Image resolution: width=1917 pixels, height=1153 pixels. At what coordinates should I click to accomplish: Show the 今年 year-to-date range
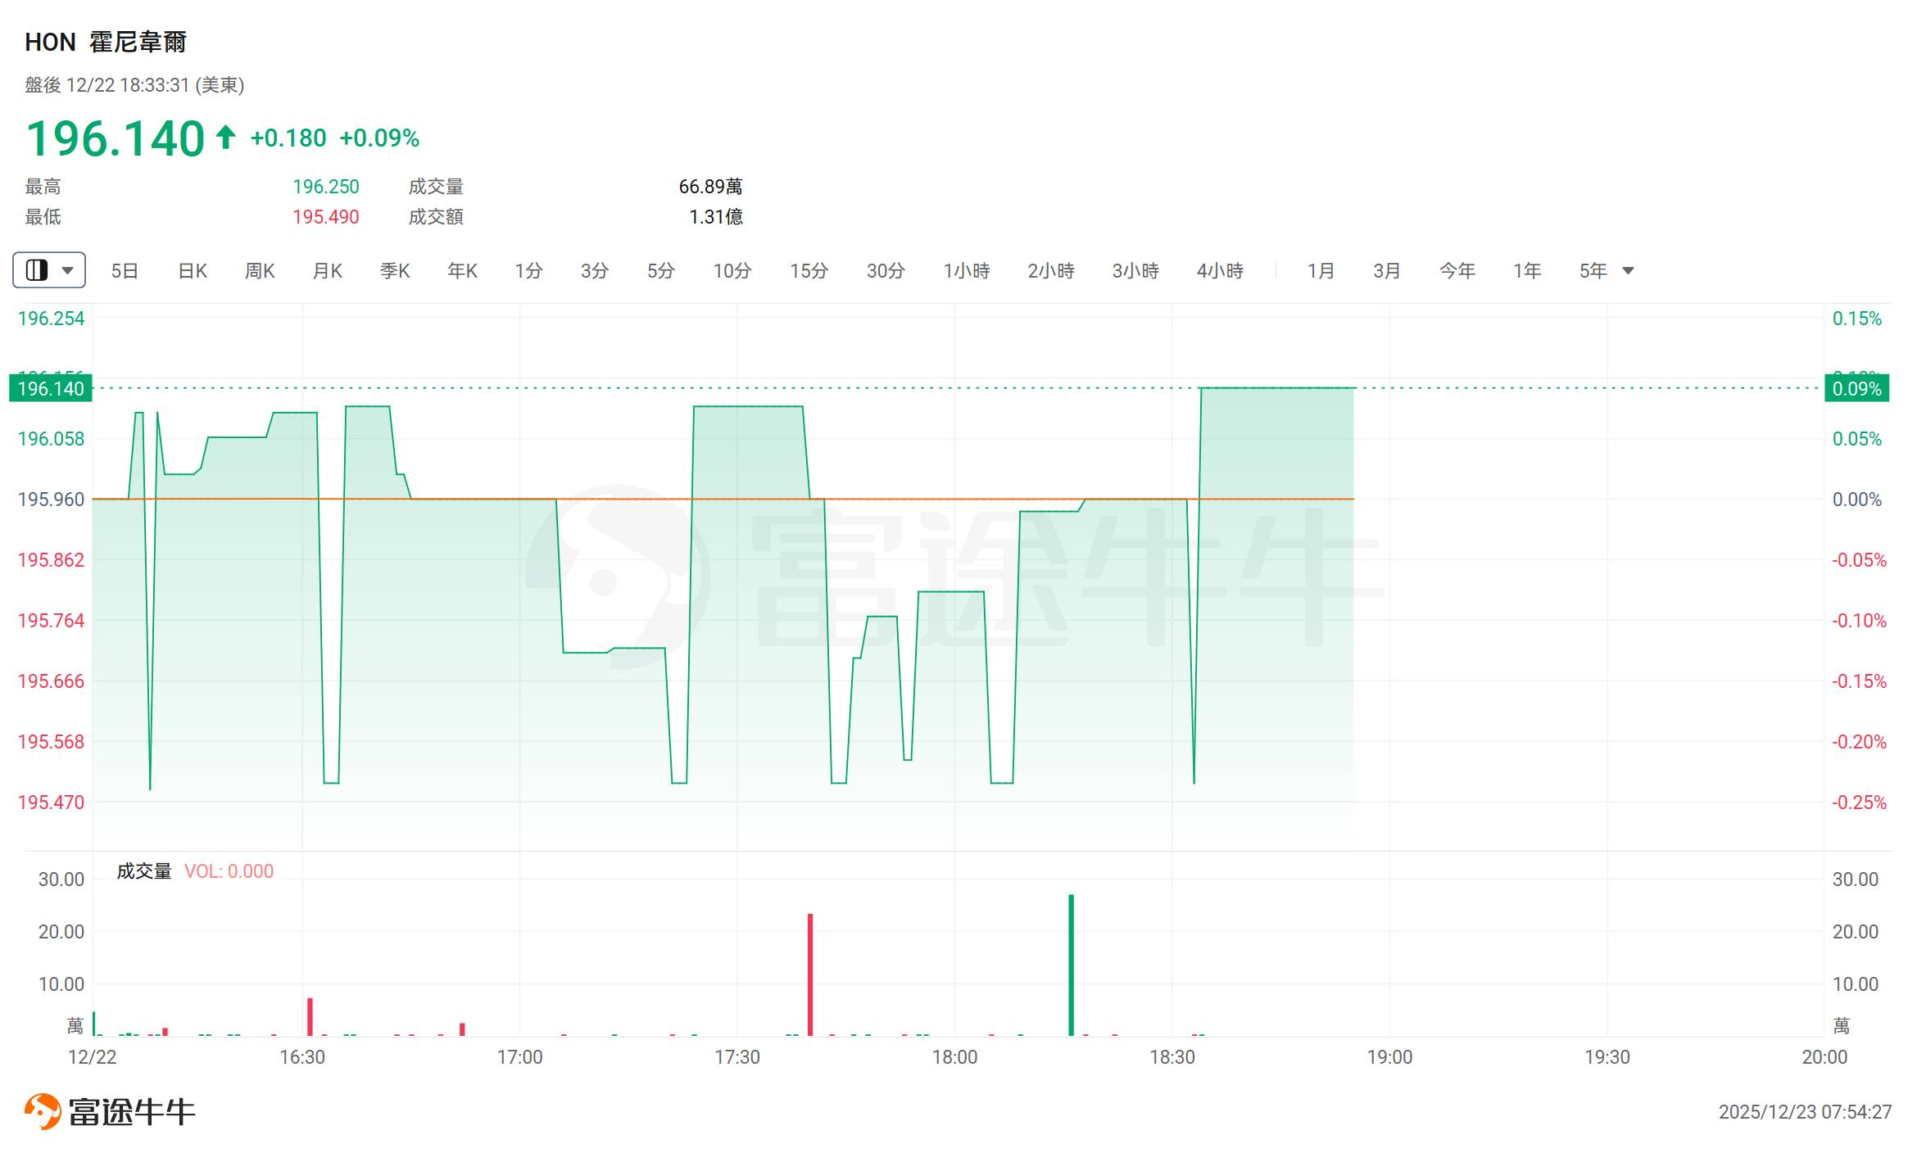[1457, 270]
